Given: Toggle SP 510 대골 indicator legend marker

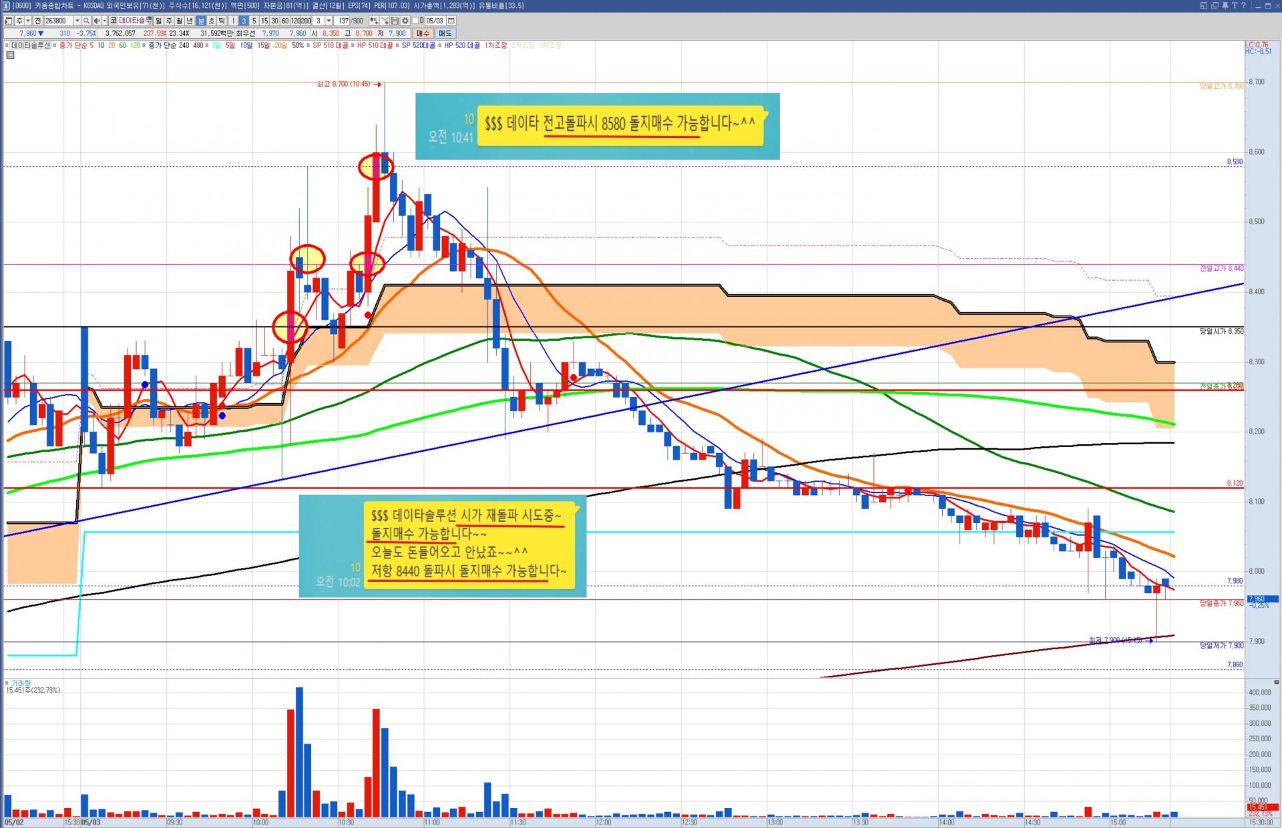Looking at the screenshot, I should [x=308, y=45].
